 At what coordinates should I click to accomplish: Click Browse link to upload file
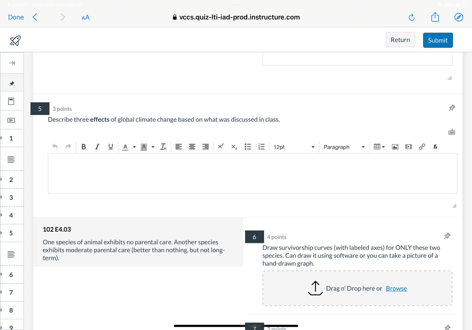tap(396, 288)
